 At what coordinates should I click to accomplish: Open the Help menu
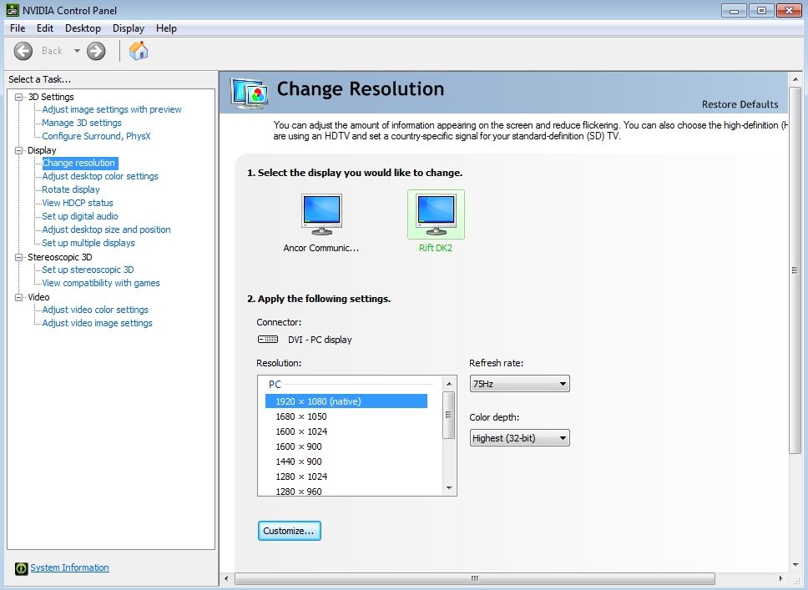pyautogui.click(x=166, y=28)
